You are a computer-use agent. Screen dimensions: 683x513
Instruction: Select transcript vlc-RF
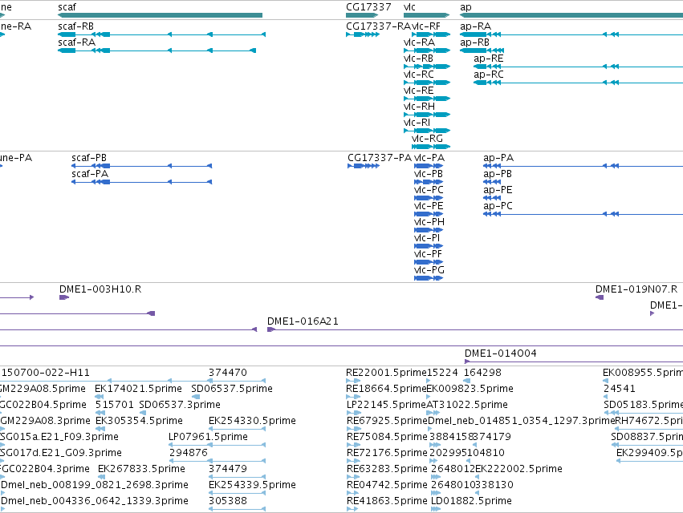click(x=426, y=26)
